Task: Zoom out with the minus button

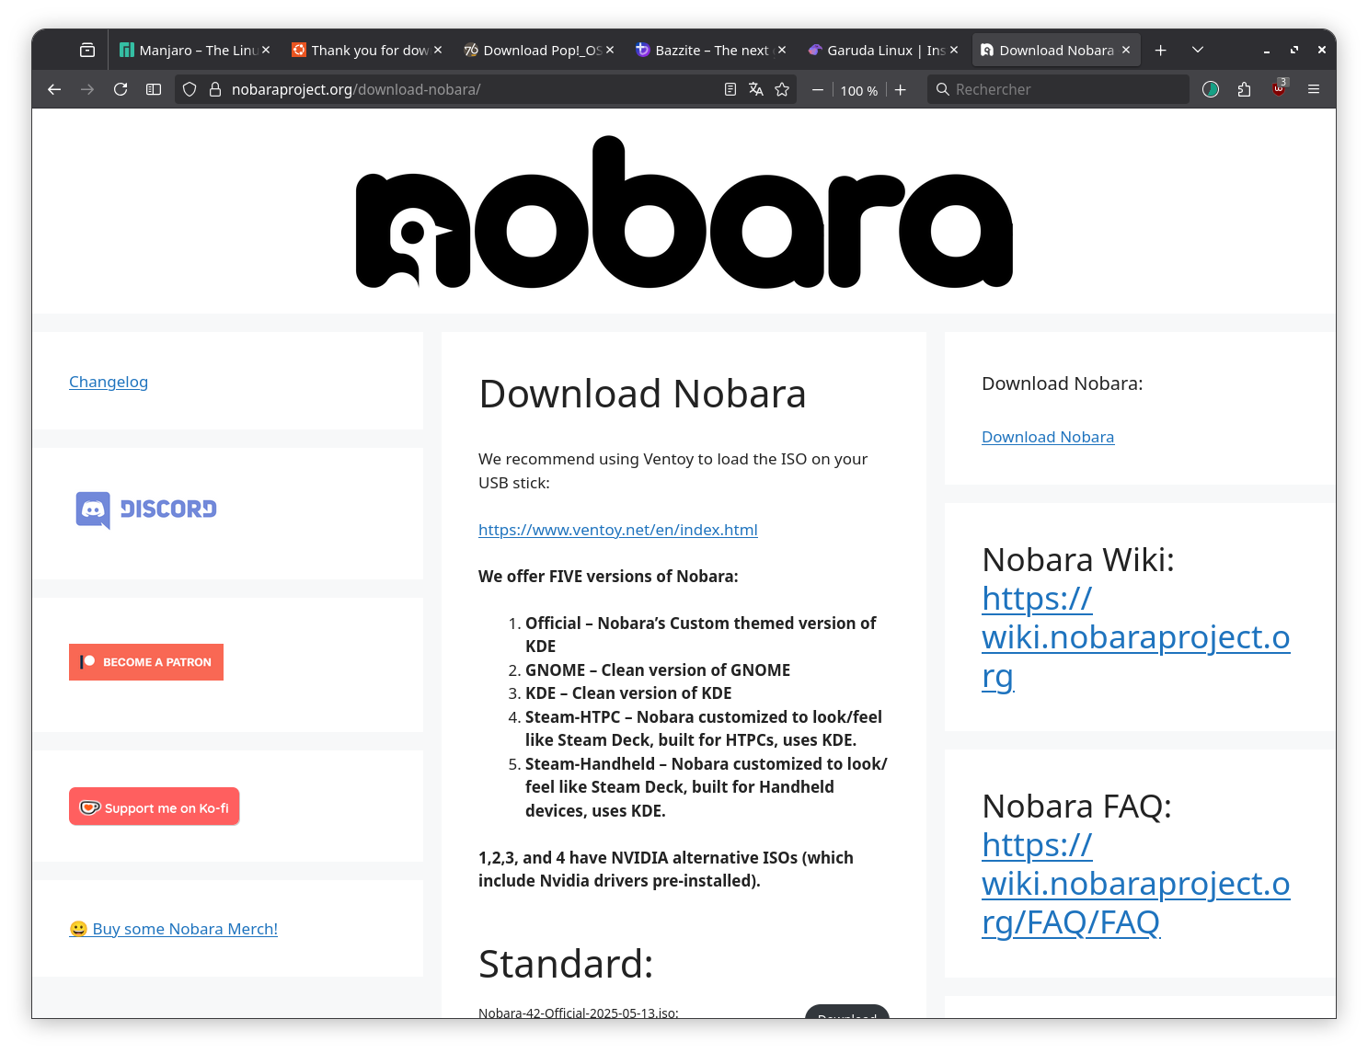Action: pyautogui.click(x=818, y=89)
